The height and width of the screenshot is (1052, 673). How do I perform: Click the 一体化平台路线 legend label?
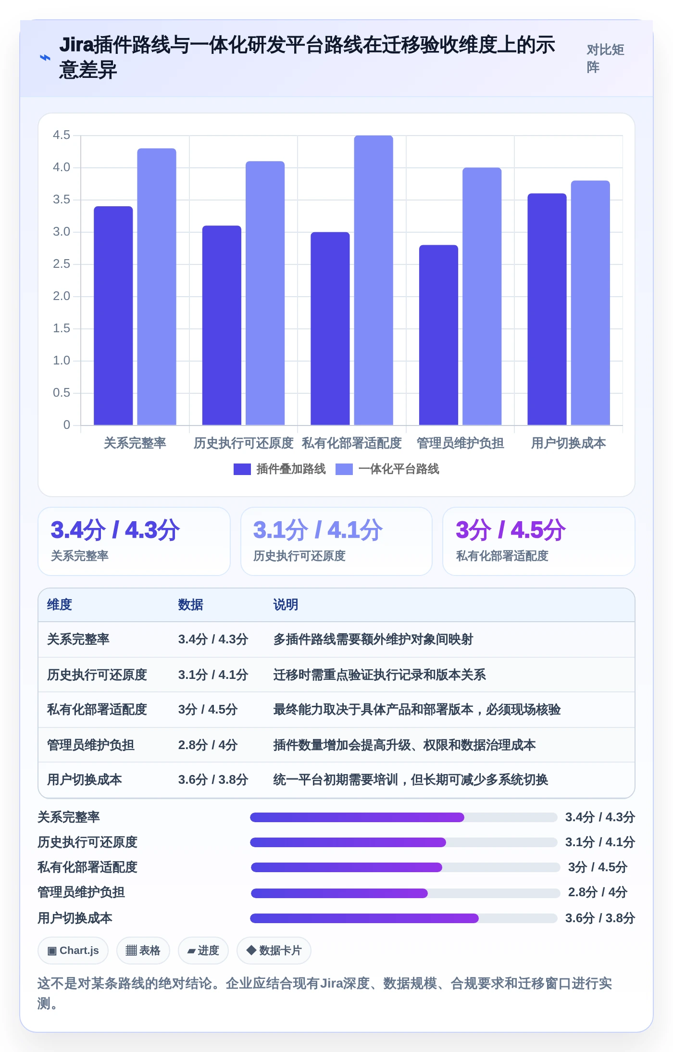click(399, 469)
